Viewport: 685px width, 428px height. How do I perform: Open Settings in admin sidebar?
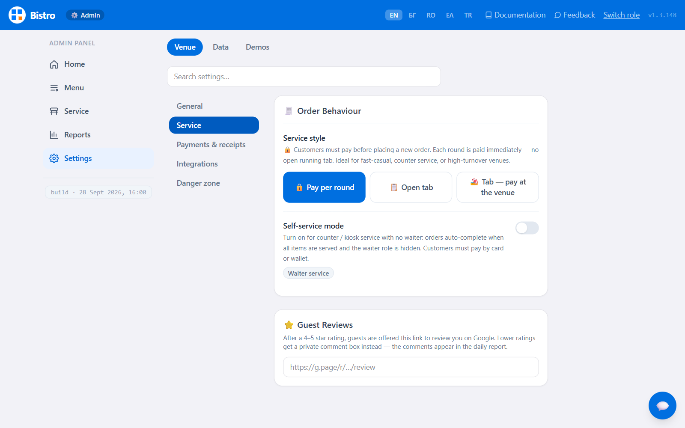(x=98, y=158)
